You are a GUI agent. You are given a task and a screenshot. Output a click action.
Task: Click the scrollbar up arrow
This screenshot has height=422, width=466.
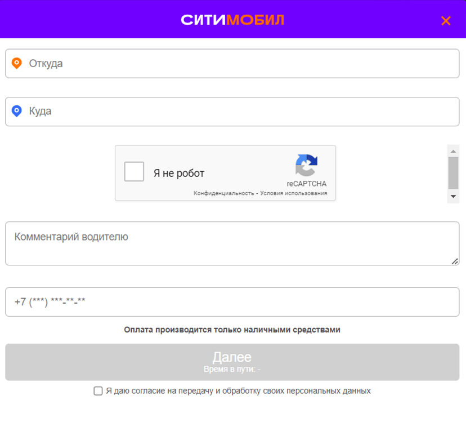[x=453, y=151]
